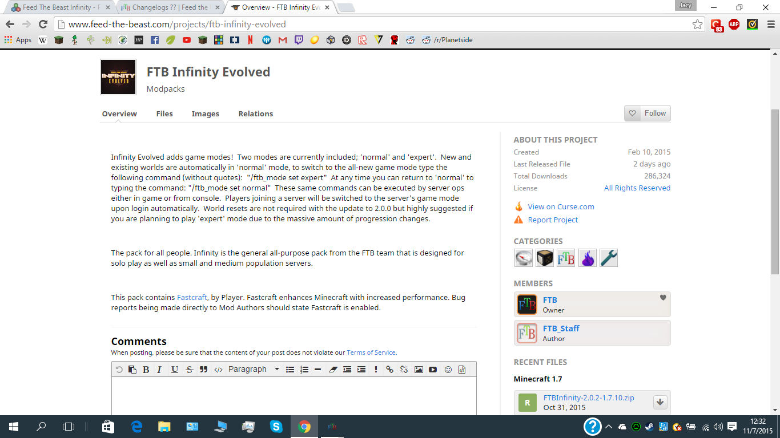Bookmark this page with the star icon
Screen dimensions: 780x438
point(697,25)
